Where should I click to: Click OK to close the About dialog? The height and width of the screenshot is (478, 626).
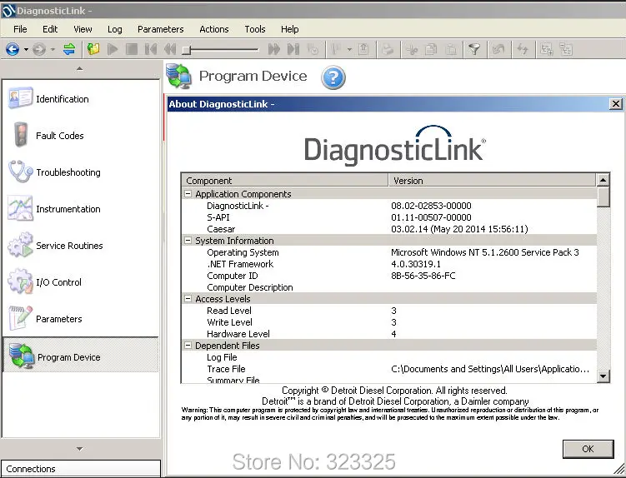pos(588,449)
